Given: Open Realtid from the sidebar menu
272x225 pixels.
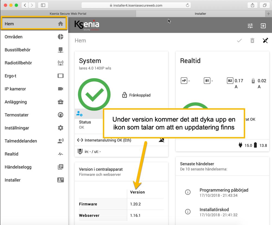Looking at the screenshot, I should pyautogui.click(x=34, y=154).
